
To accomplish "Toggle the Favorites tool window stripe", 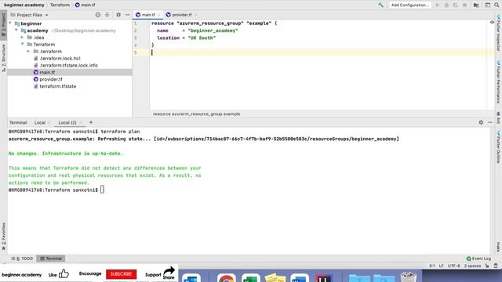I will coord(3,237).
